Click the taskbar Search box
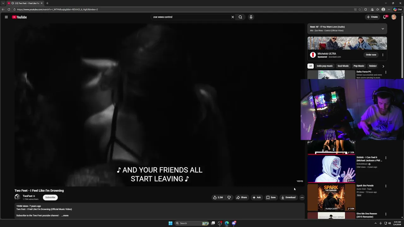The height and width of the screenshot is (227, 404). pyautogui.click(x=192, y=223)
